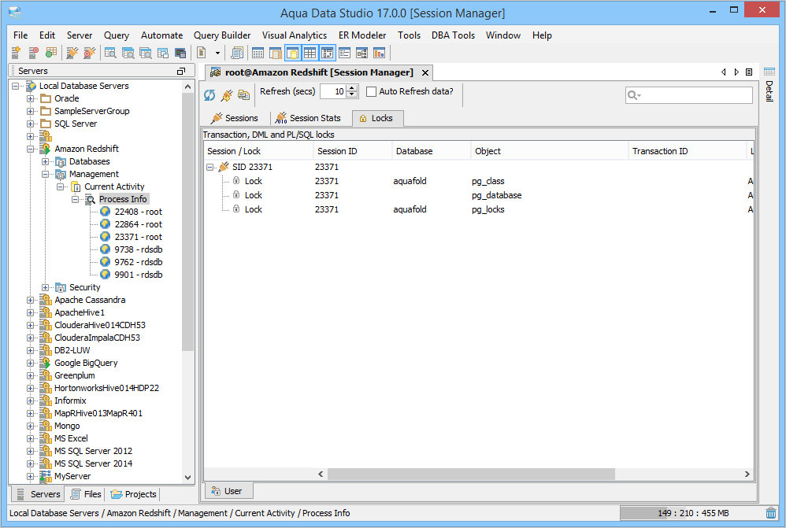Click the memory usage bar showing 455 MB
786x528 pixels.
[x=692, y=513]
